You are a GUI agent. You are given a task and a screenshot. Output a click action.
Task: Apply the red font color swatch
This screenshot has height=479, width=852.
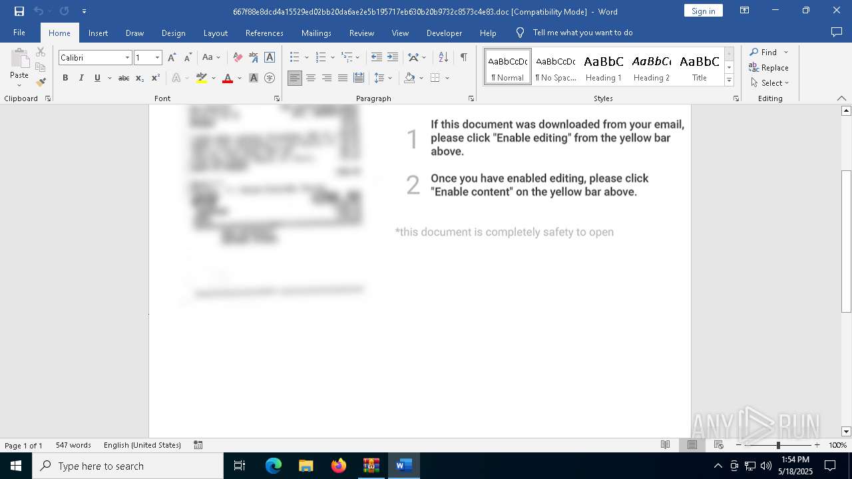click(228, 79)
